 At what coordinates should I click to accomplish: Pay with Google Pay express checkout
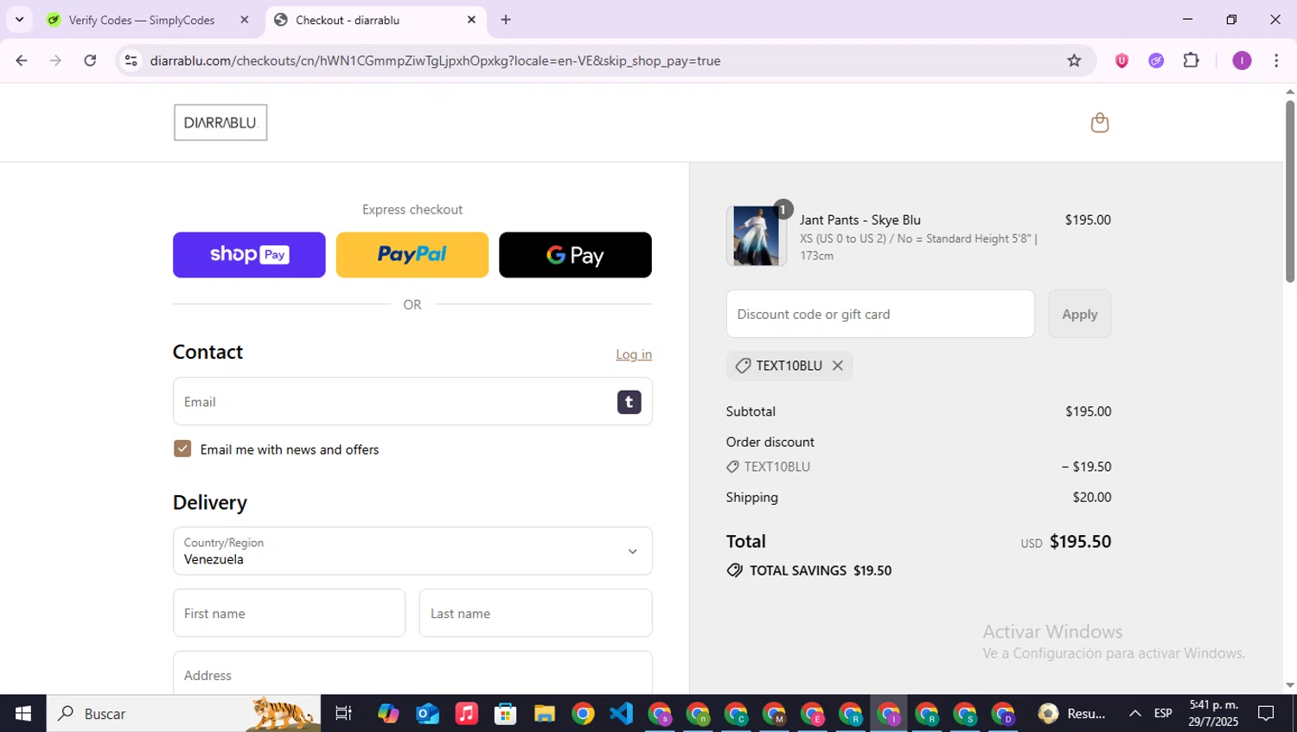(x=575, y=255)
